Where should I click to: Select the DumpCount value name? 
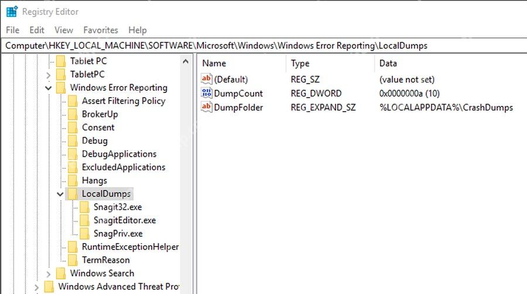[x=238, y=94]
